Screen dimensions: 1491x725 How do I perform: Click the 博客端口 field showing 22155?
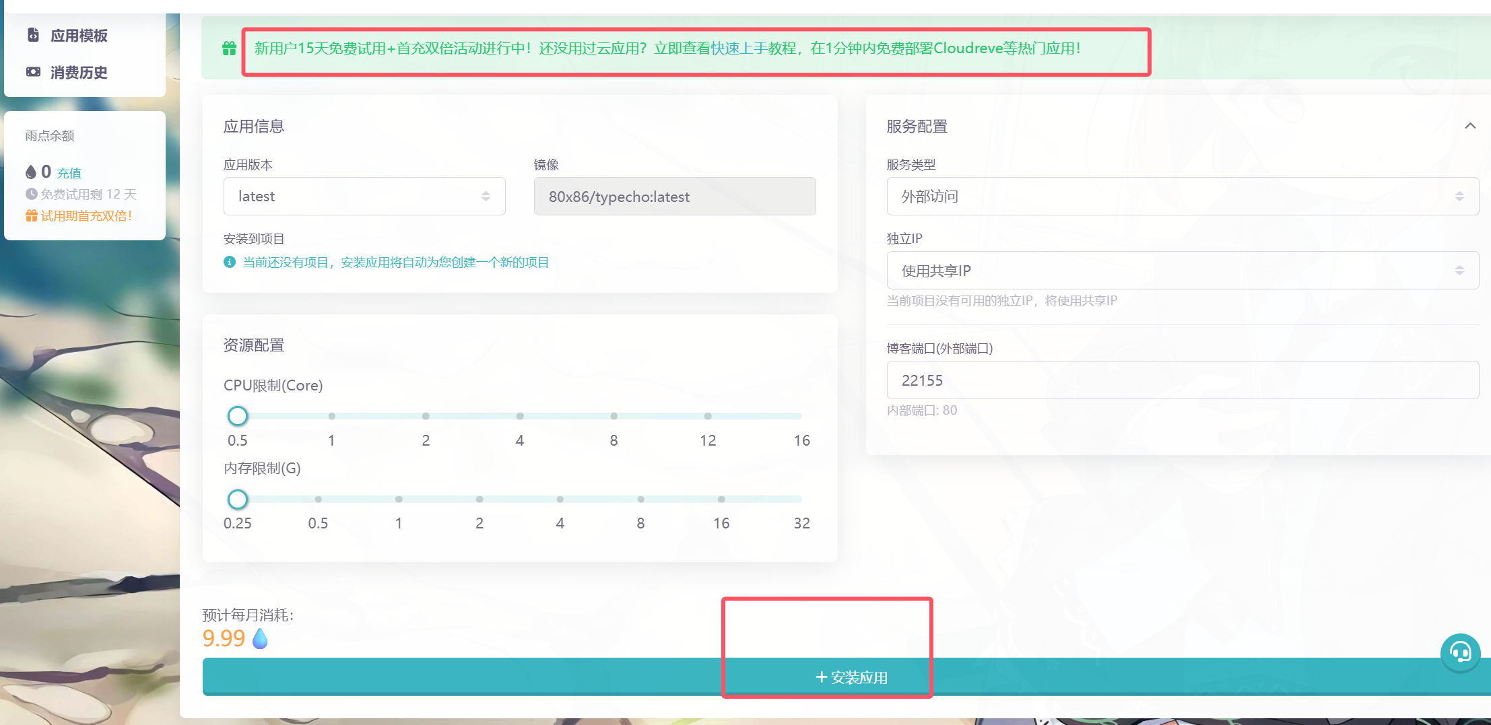coord(1183,380)
